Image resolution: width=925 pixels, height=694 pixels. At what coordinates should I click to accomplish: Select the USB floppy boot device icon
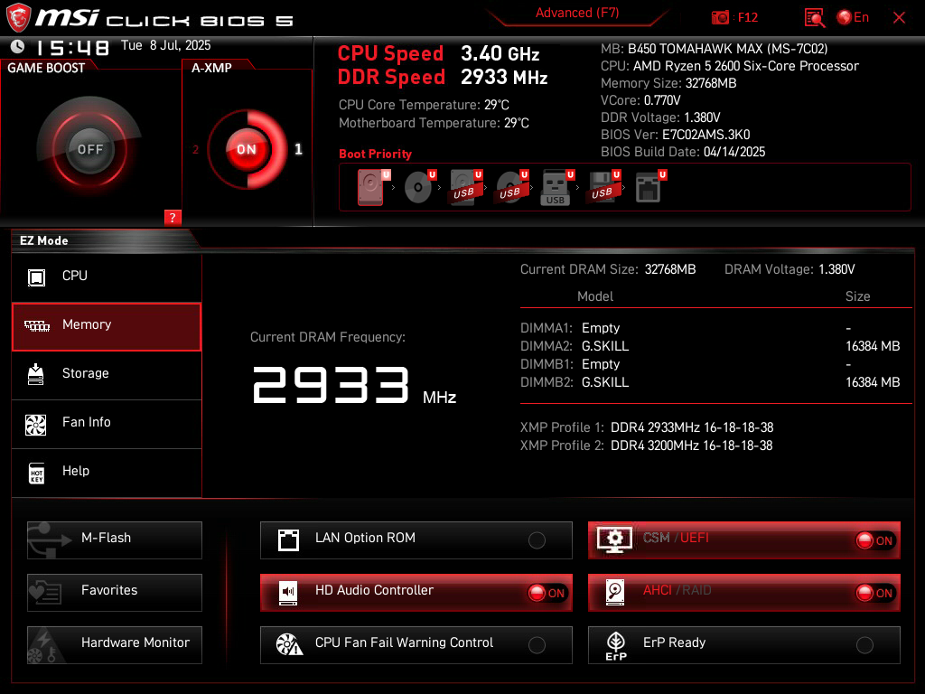point(603,187)
